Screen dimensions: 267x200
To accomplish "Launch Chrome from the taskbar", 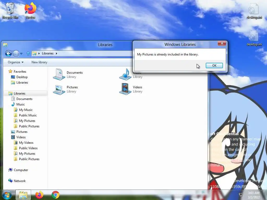I will tap(56, 195).
